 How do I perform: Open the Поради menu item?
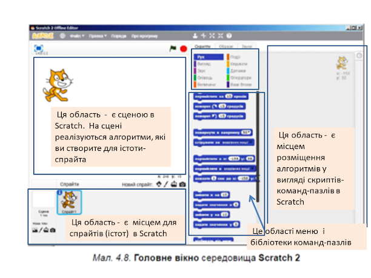(x=119, y=36)
